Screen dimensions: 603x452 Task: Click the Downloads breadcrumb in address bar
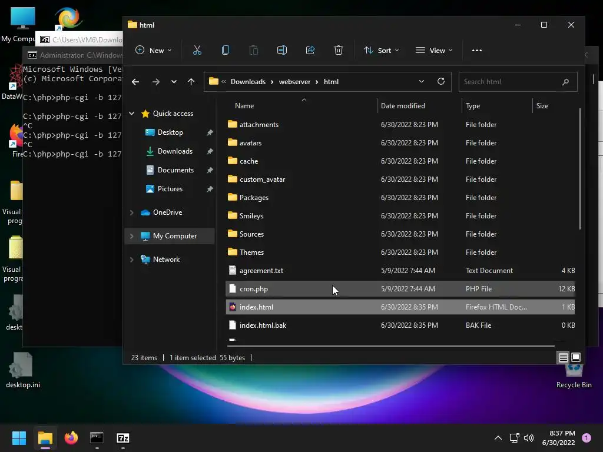[x=248, y=81]
